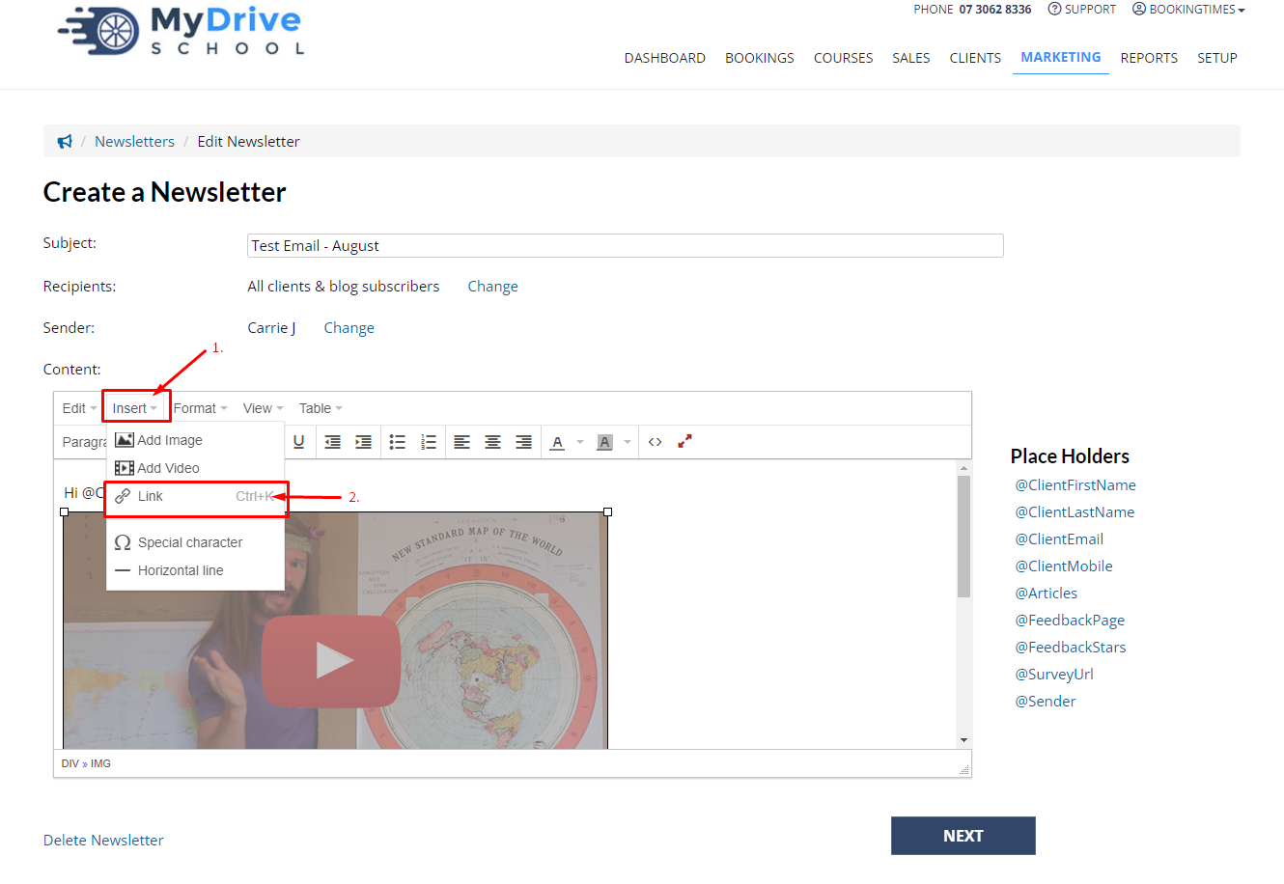Choose Link from Insert menu

click(x=195, y=496)
